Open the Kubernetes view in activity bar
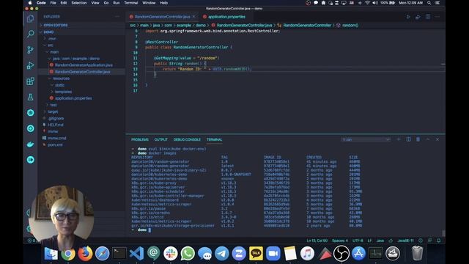This screenshot has width=469, height=264. (x=30, y=112)
